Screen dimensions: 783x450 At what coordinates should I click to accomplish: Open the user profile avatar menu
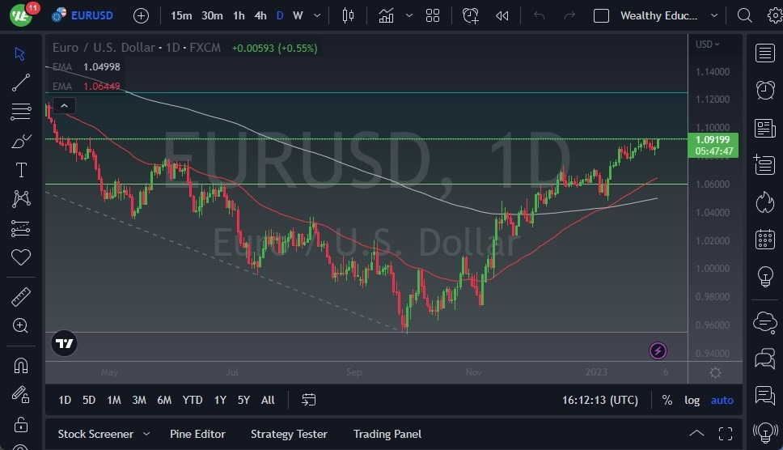[21, 15]
